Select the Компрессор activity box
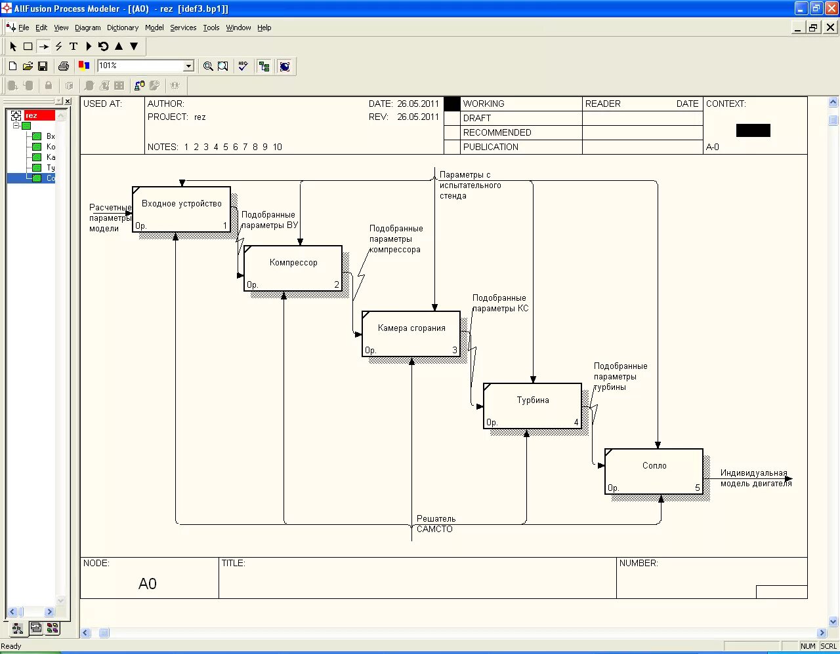840x654 pixels. pos(293,269)
